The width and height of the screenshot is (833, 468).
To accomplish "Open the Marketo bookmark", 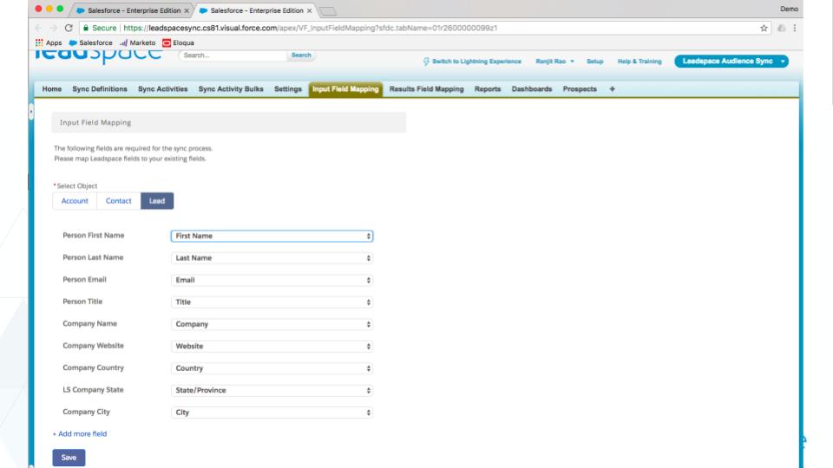I will click(x=138, y=42).
